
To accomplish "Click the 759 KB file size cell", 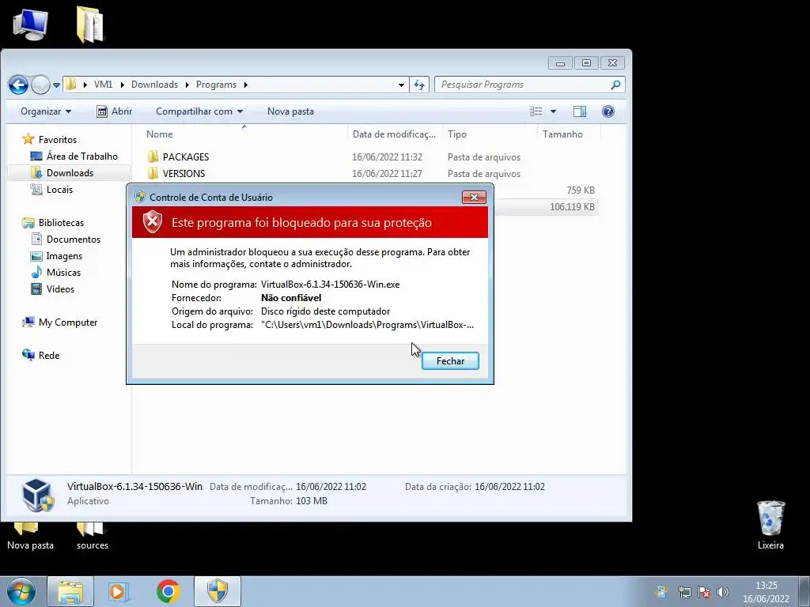I will point(580,190).
